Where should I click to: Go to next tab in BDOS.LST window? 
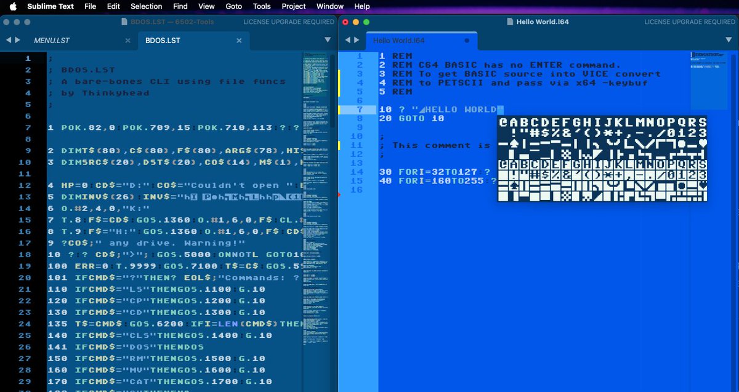[18, 40]
